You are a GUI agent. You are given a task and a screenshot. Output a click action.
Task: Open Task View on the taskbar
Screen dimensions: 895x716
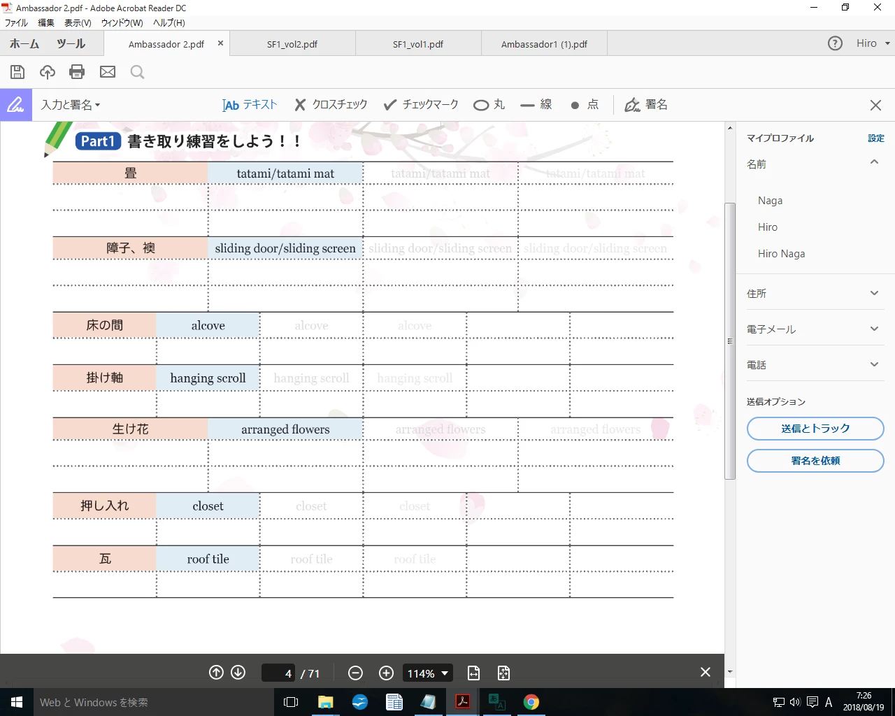click(x=291, y=702)
